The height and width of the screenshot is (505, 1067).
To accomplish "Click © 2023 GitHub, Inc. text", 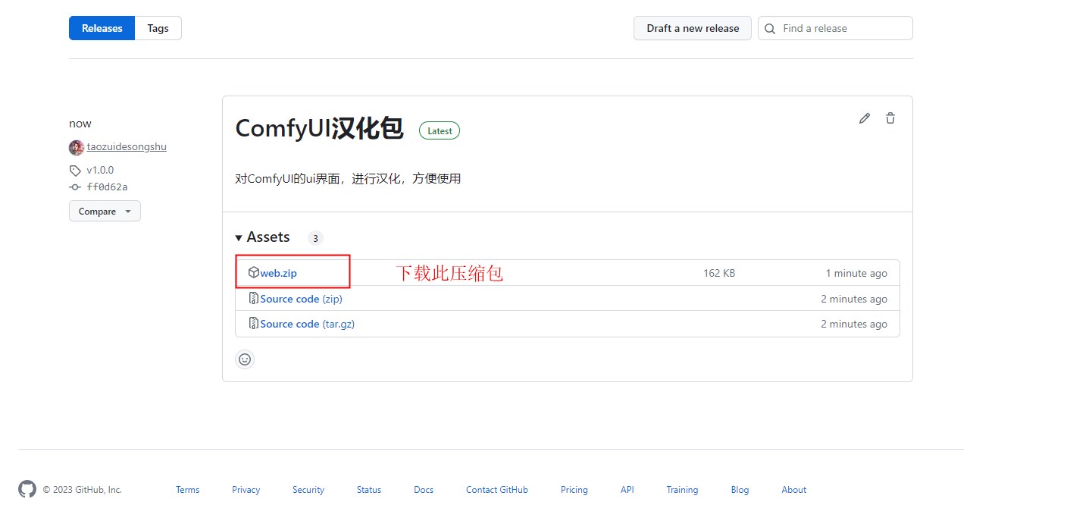I will pyautogui.click(x=82, y=490).
